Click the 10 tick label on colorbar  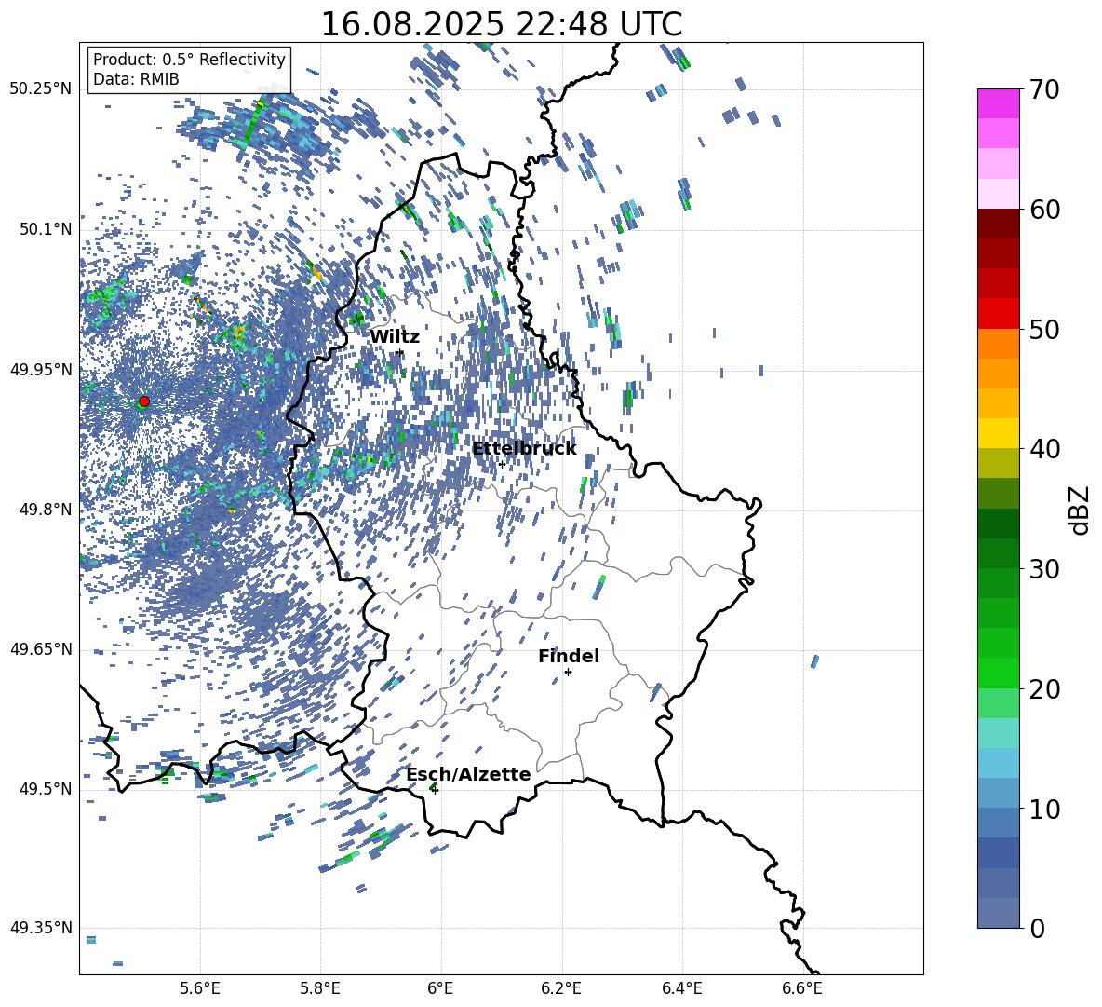pyautogui.click(x=1044, y=810)
